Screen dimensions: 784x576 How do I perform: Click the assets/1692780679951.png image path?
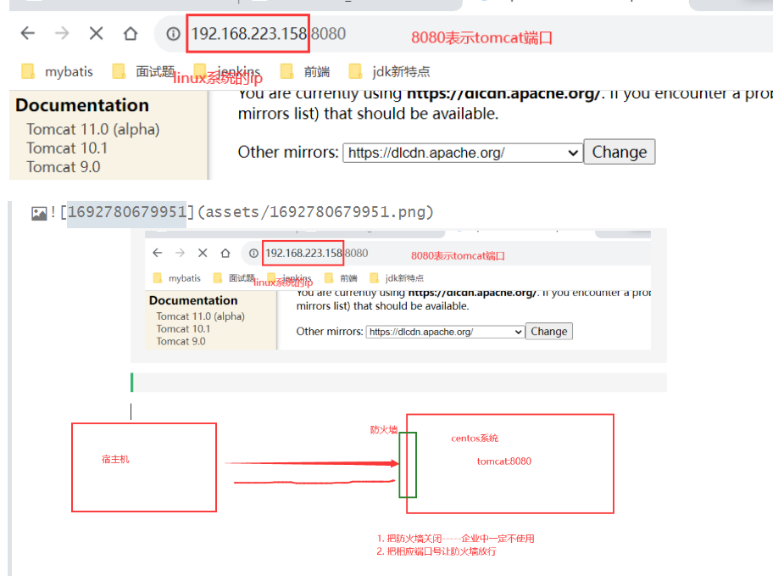click(x=315, y=212)
